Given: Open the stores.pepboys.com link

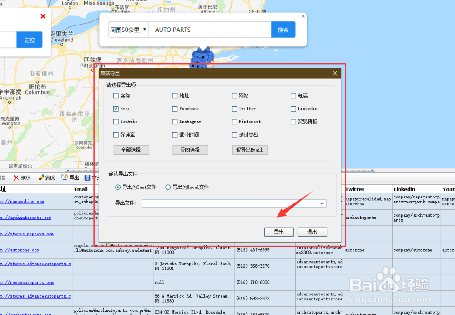Looking at the screenshot, I should click(27, 234).
